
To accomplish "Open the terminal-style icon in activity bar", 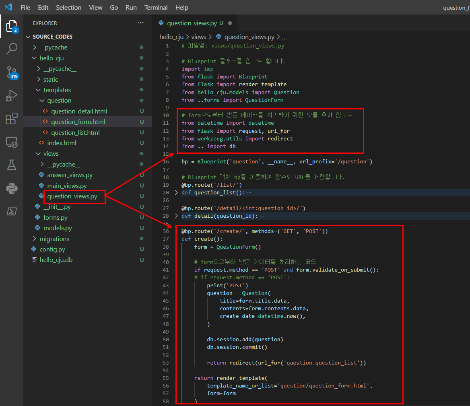I will [x=12, y=212].
